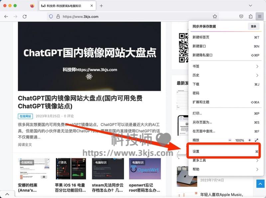The height and width of the screenshot is (198, 266).
Task: Close the 科技师 tab
Action: click(x=92, y=6)
